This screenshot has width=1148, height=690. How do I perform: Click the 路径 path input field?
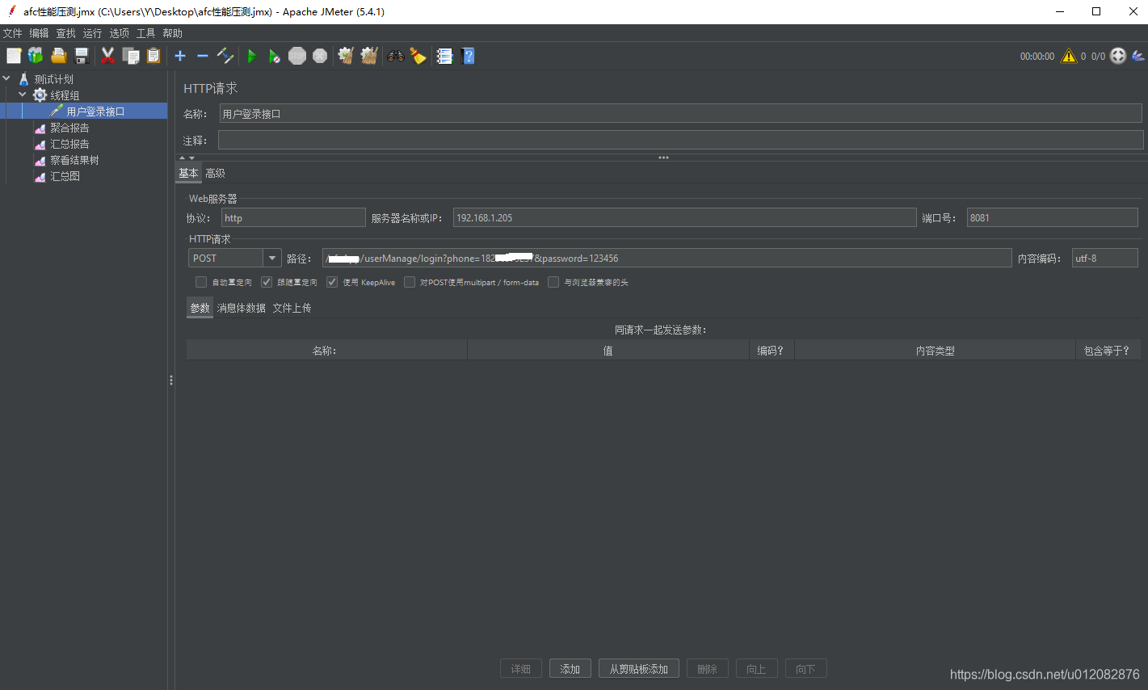pyautogui.click(x=667, y=258)
